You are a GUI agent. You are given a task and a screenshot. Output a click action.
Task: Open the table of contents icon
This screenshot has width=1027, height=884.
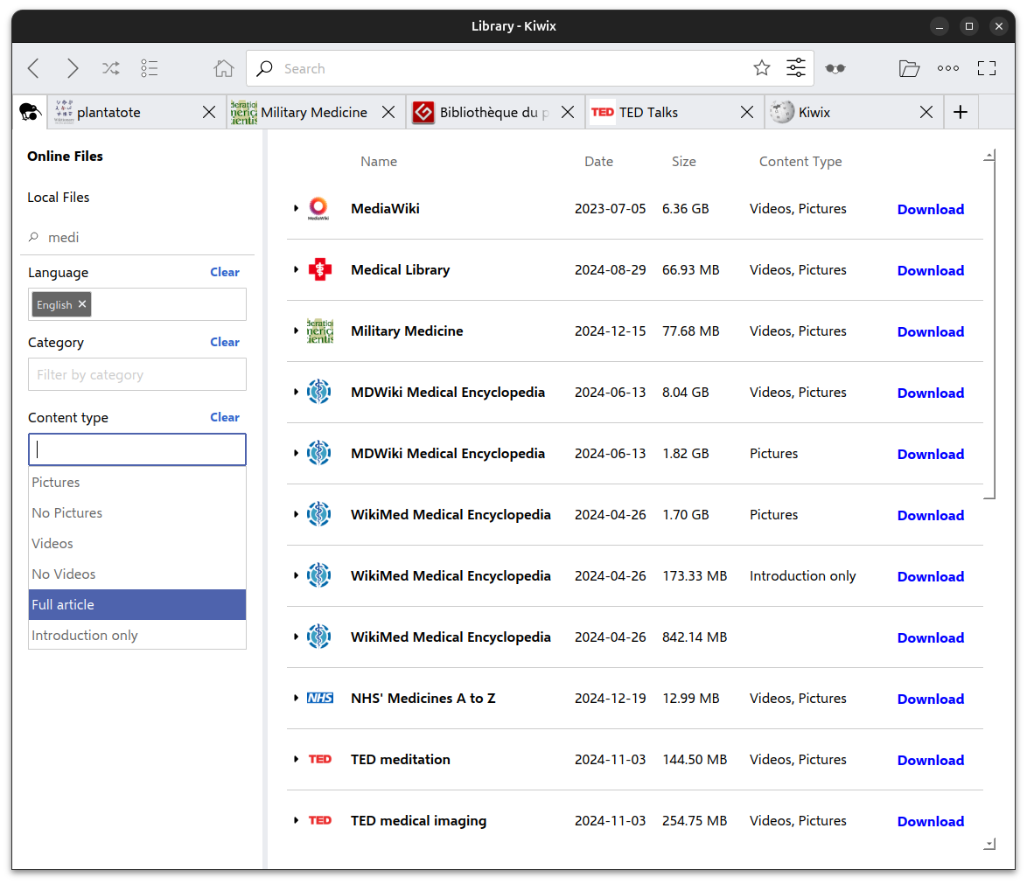click(x=150, y=68)
